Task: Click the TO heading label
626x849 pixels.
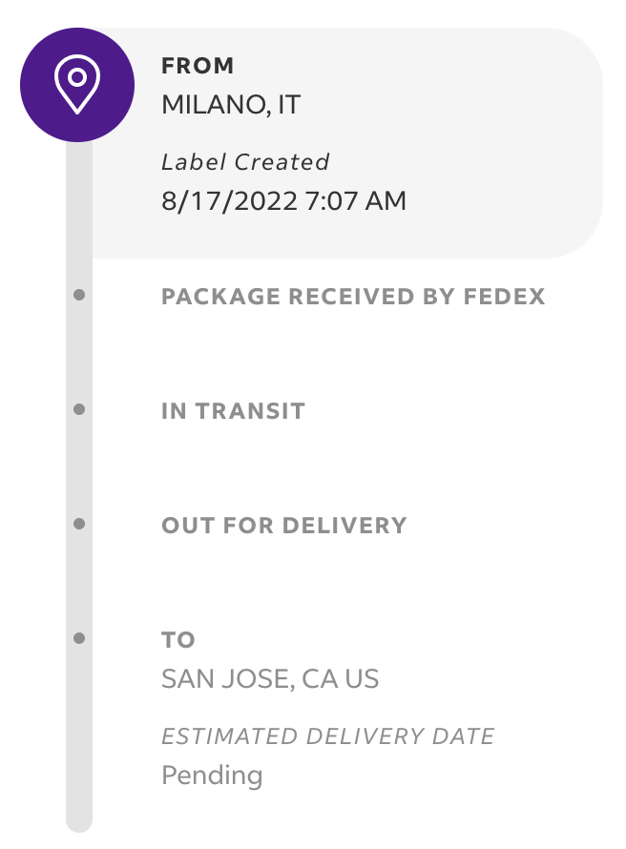Action: 178,640
